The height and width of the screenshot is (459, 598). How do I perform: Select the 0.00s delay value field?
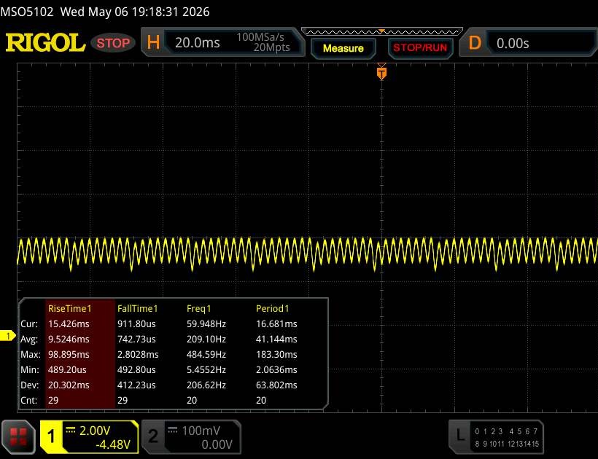click(541, 43)
